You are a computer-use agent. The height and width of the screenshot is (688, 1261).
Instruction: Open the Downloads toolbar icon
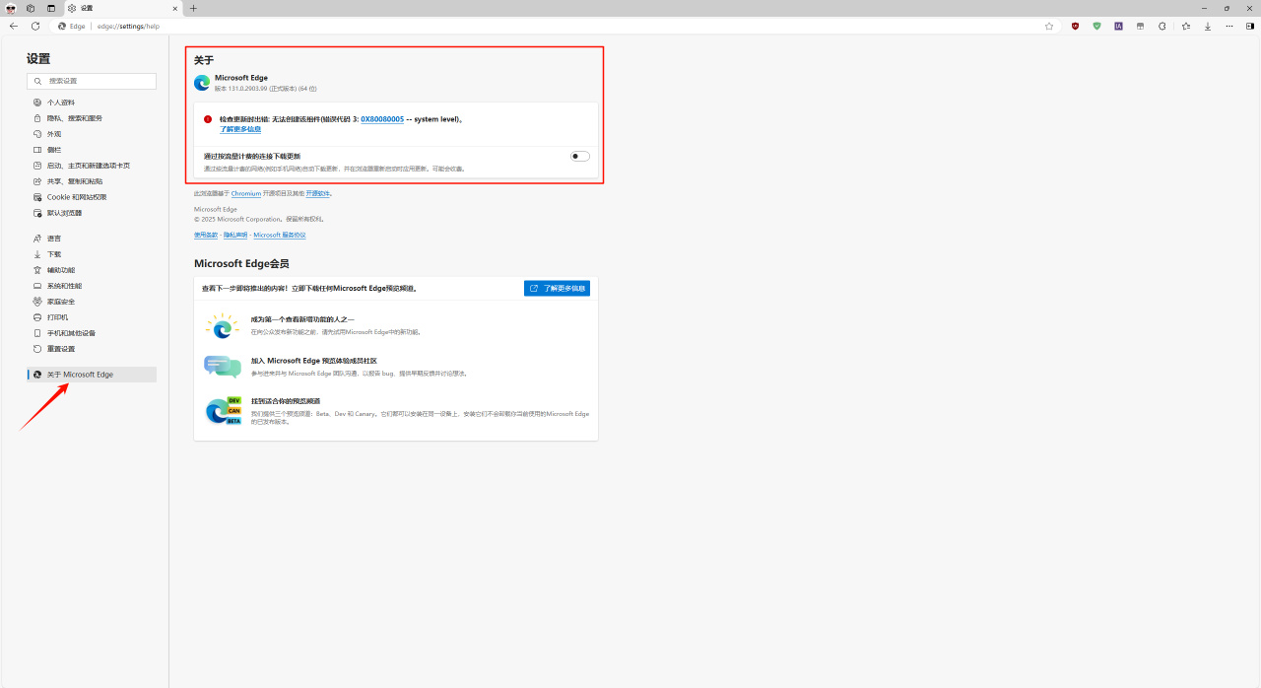(1208, 26)
